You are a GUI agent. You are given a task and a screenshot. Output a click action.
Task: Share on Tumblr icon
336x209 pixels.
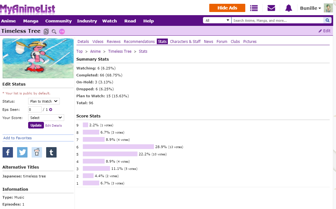pyautogui.click(x=51, y=152)
